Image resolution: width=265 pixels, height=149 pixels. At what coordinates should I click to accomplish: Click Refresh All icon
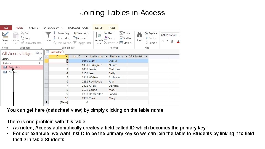[99, 35]
